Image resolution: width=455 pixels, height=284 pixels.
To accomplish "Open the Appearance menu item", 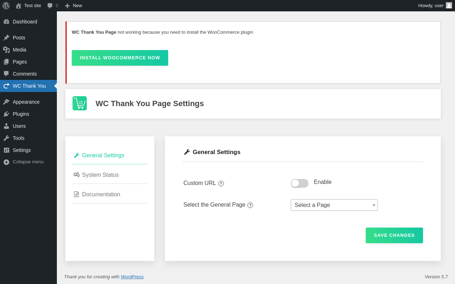I will point(28,102).
